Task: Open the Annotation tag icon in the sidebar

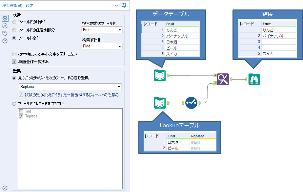Action: 5,33
